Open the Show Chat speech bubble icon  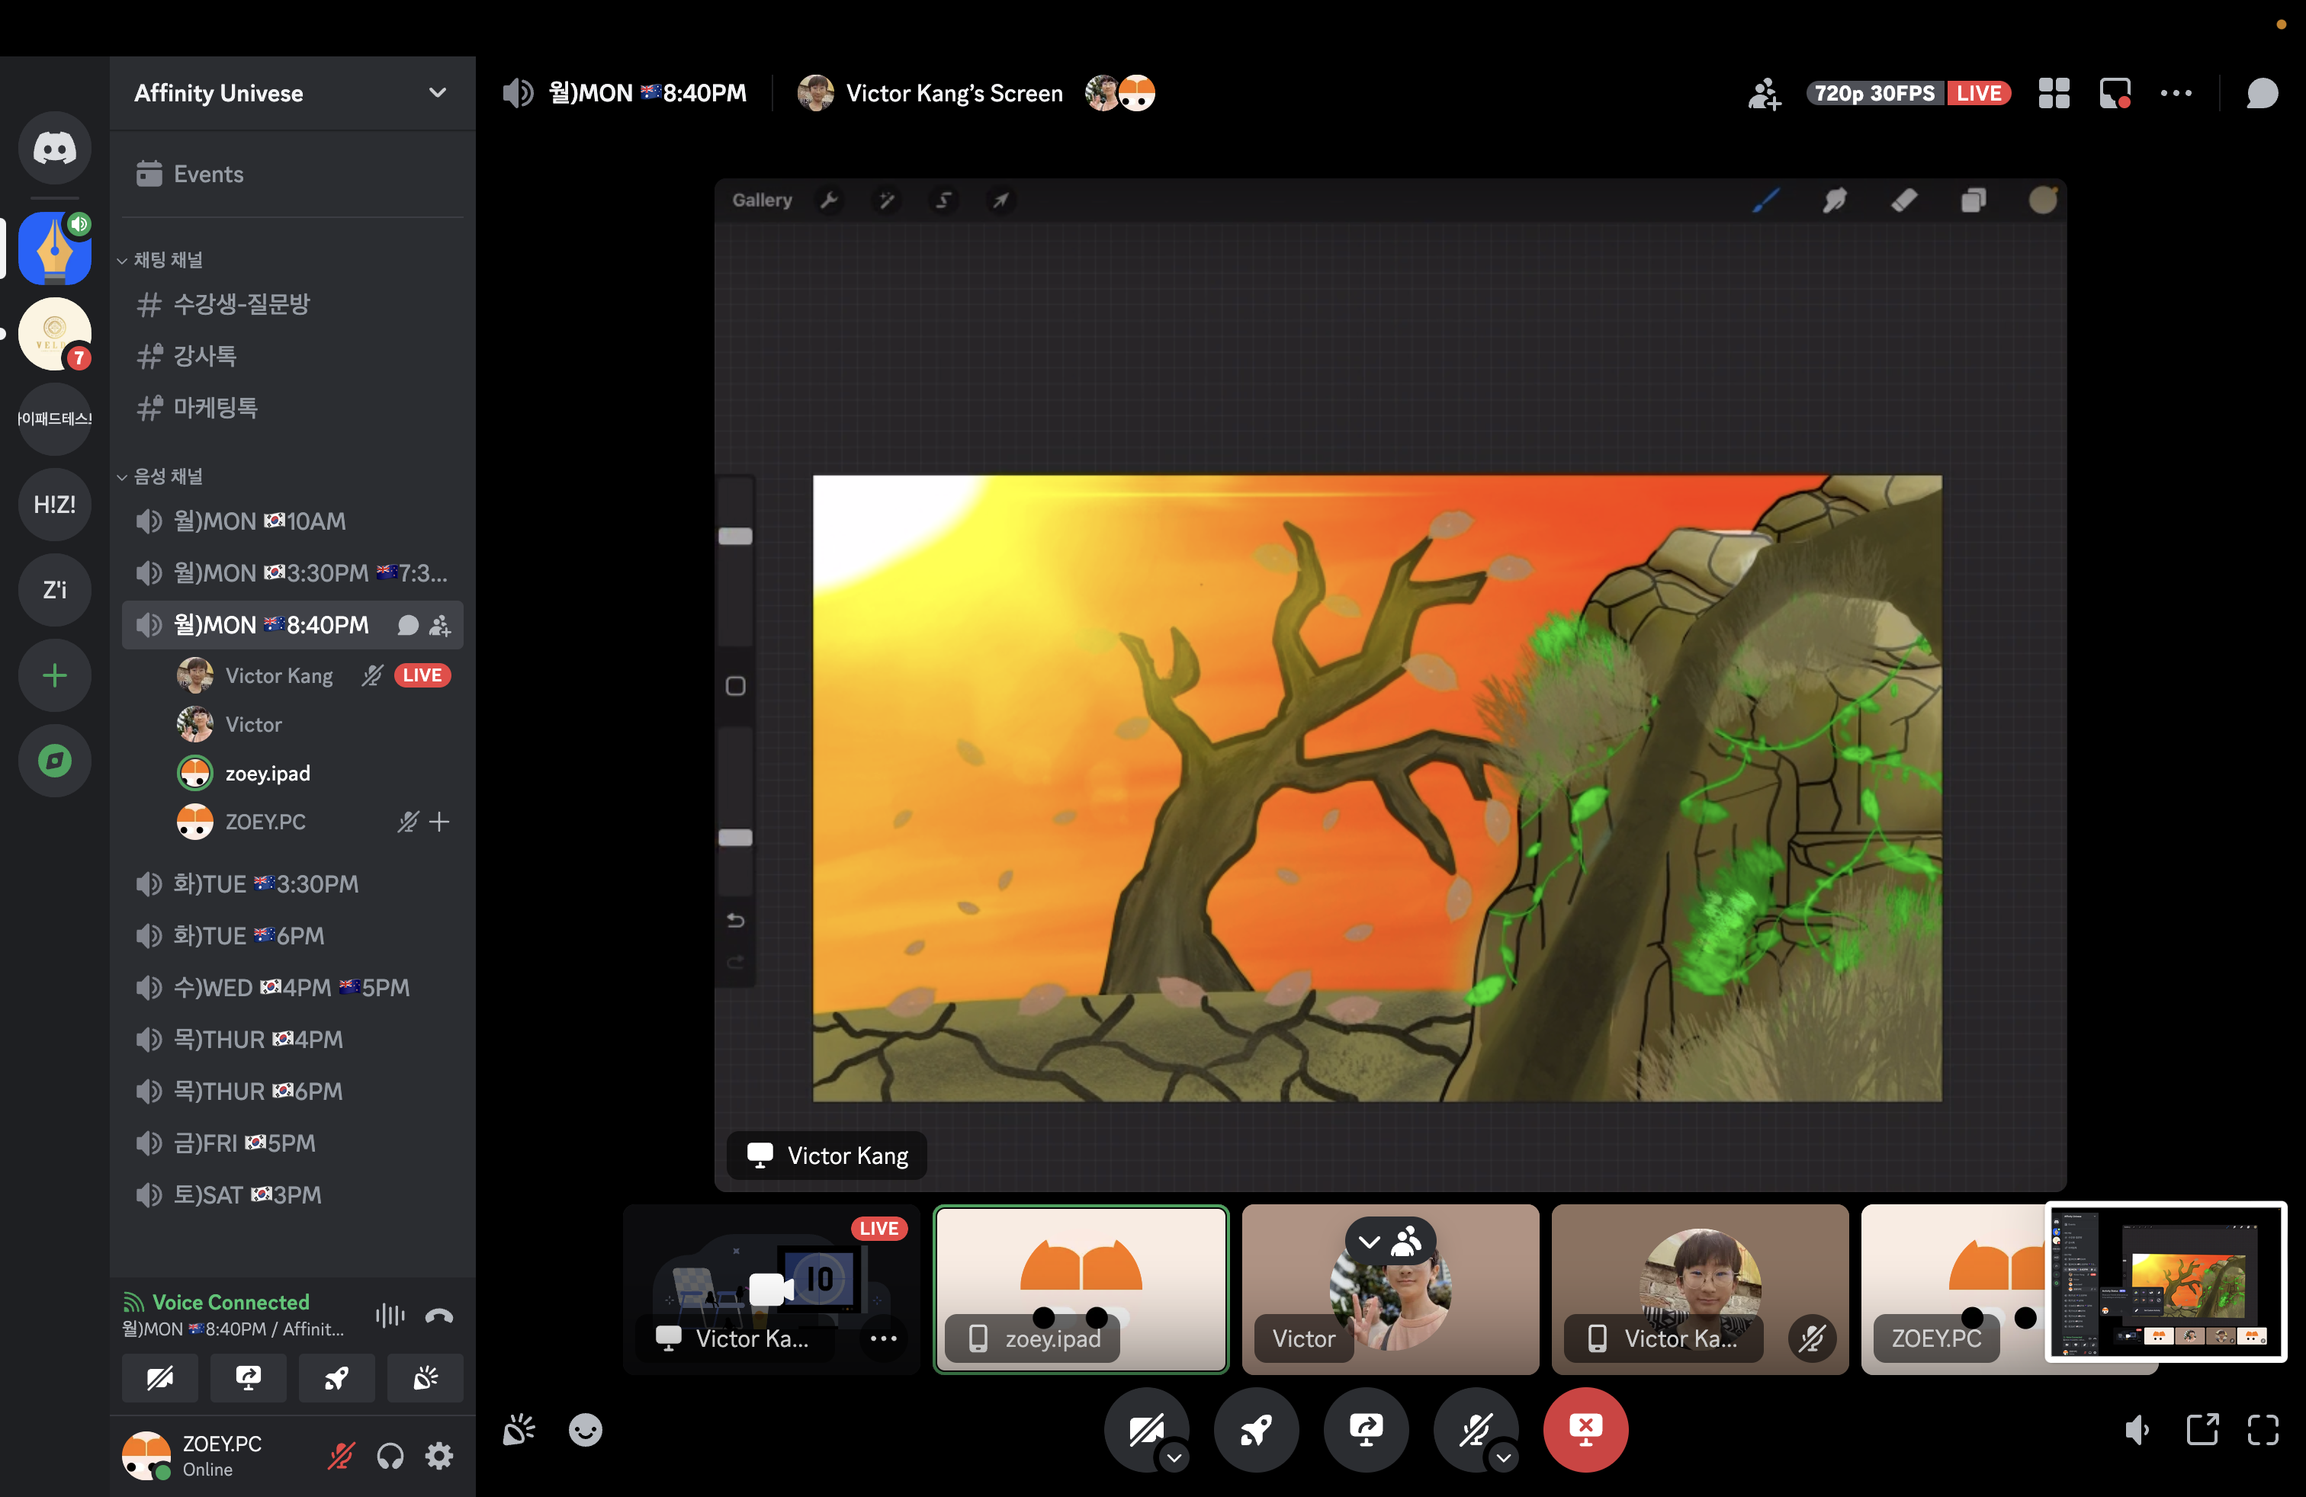[x=2262, y=94]
